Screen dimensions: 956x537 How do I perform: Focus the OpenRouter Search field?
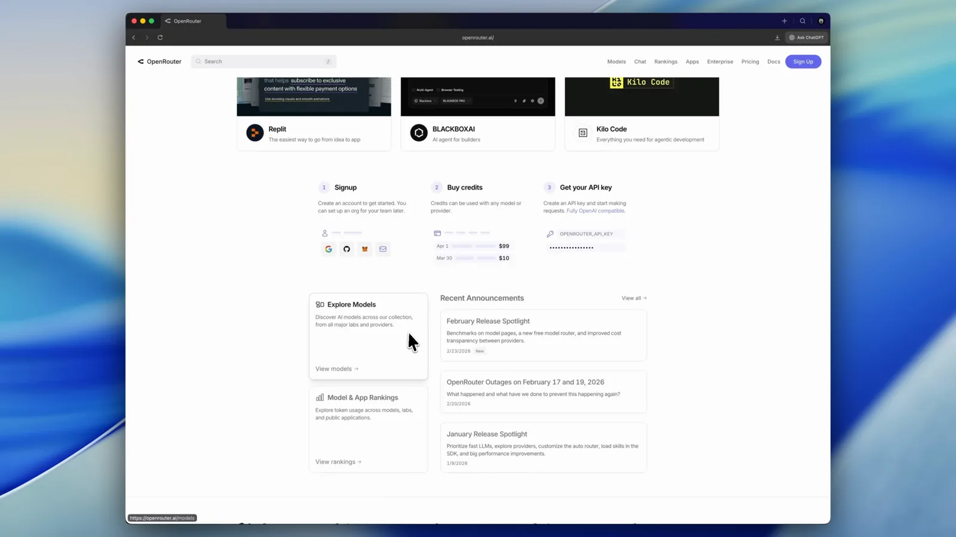pos(263,61)
